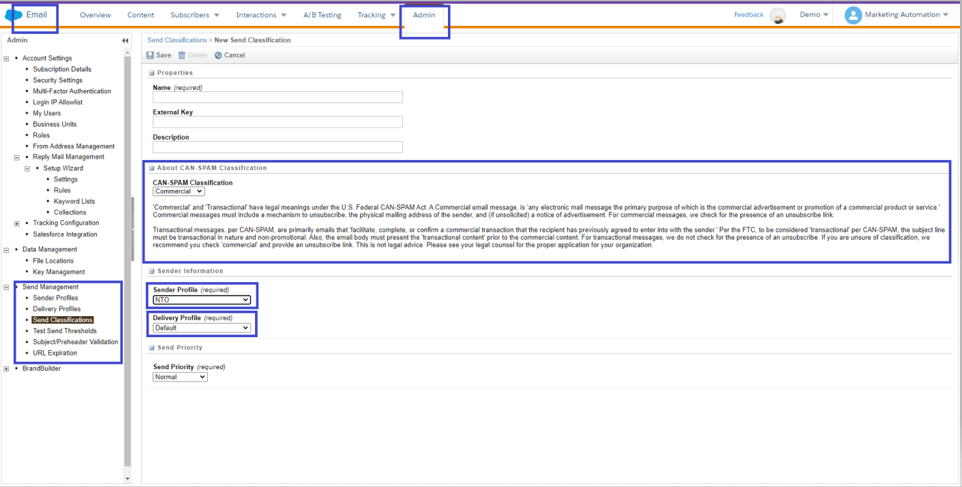Open the Delivery Profile dropdown
The image size is (962, 487).
[202, 328]
